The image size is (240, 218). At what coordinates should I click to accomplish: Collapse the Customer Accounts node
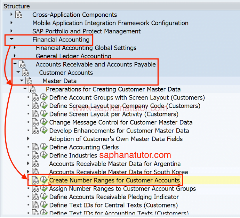18,72
